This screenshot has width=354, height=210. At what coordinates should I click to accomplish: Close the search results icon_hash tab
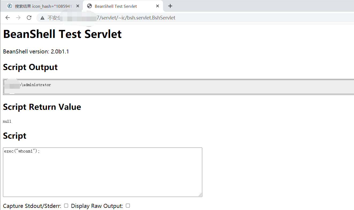click(x=77, y=6)
